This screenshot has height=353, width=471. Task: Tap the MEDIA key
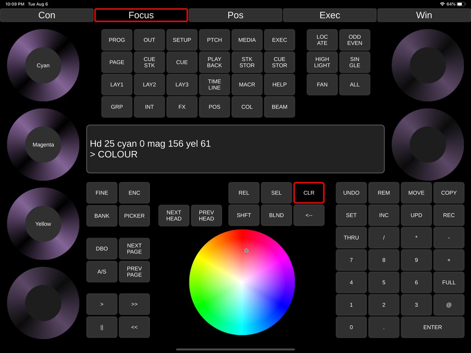pyautogui.click(x=247, y=40)
